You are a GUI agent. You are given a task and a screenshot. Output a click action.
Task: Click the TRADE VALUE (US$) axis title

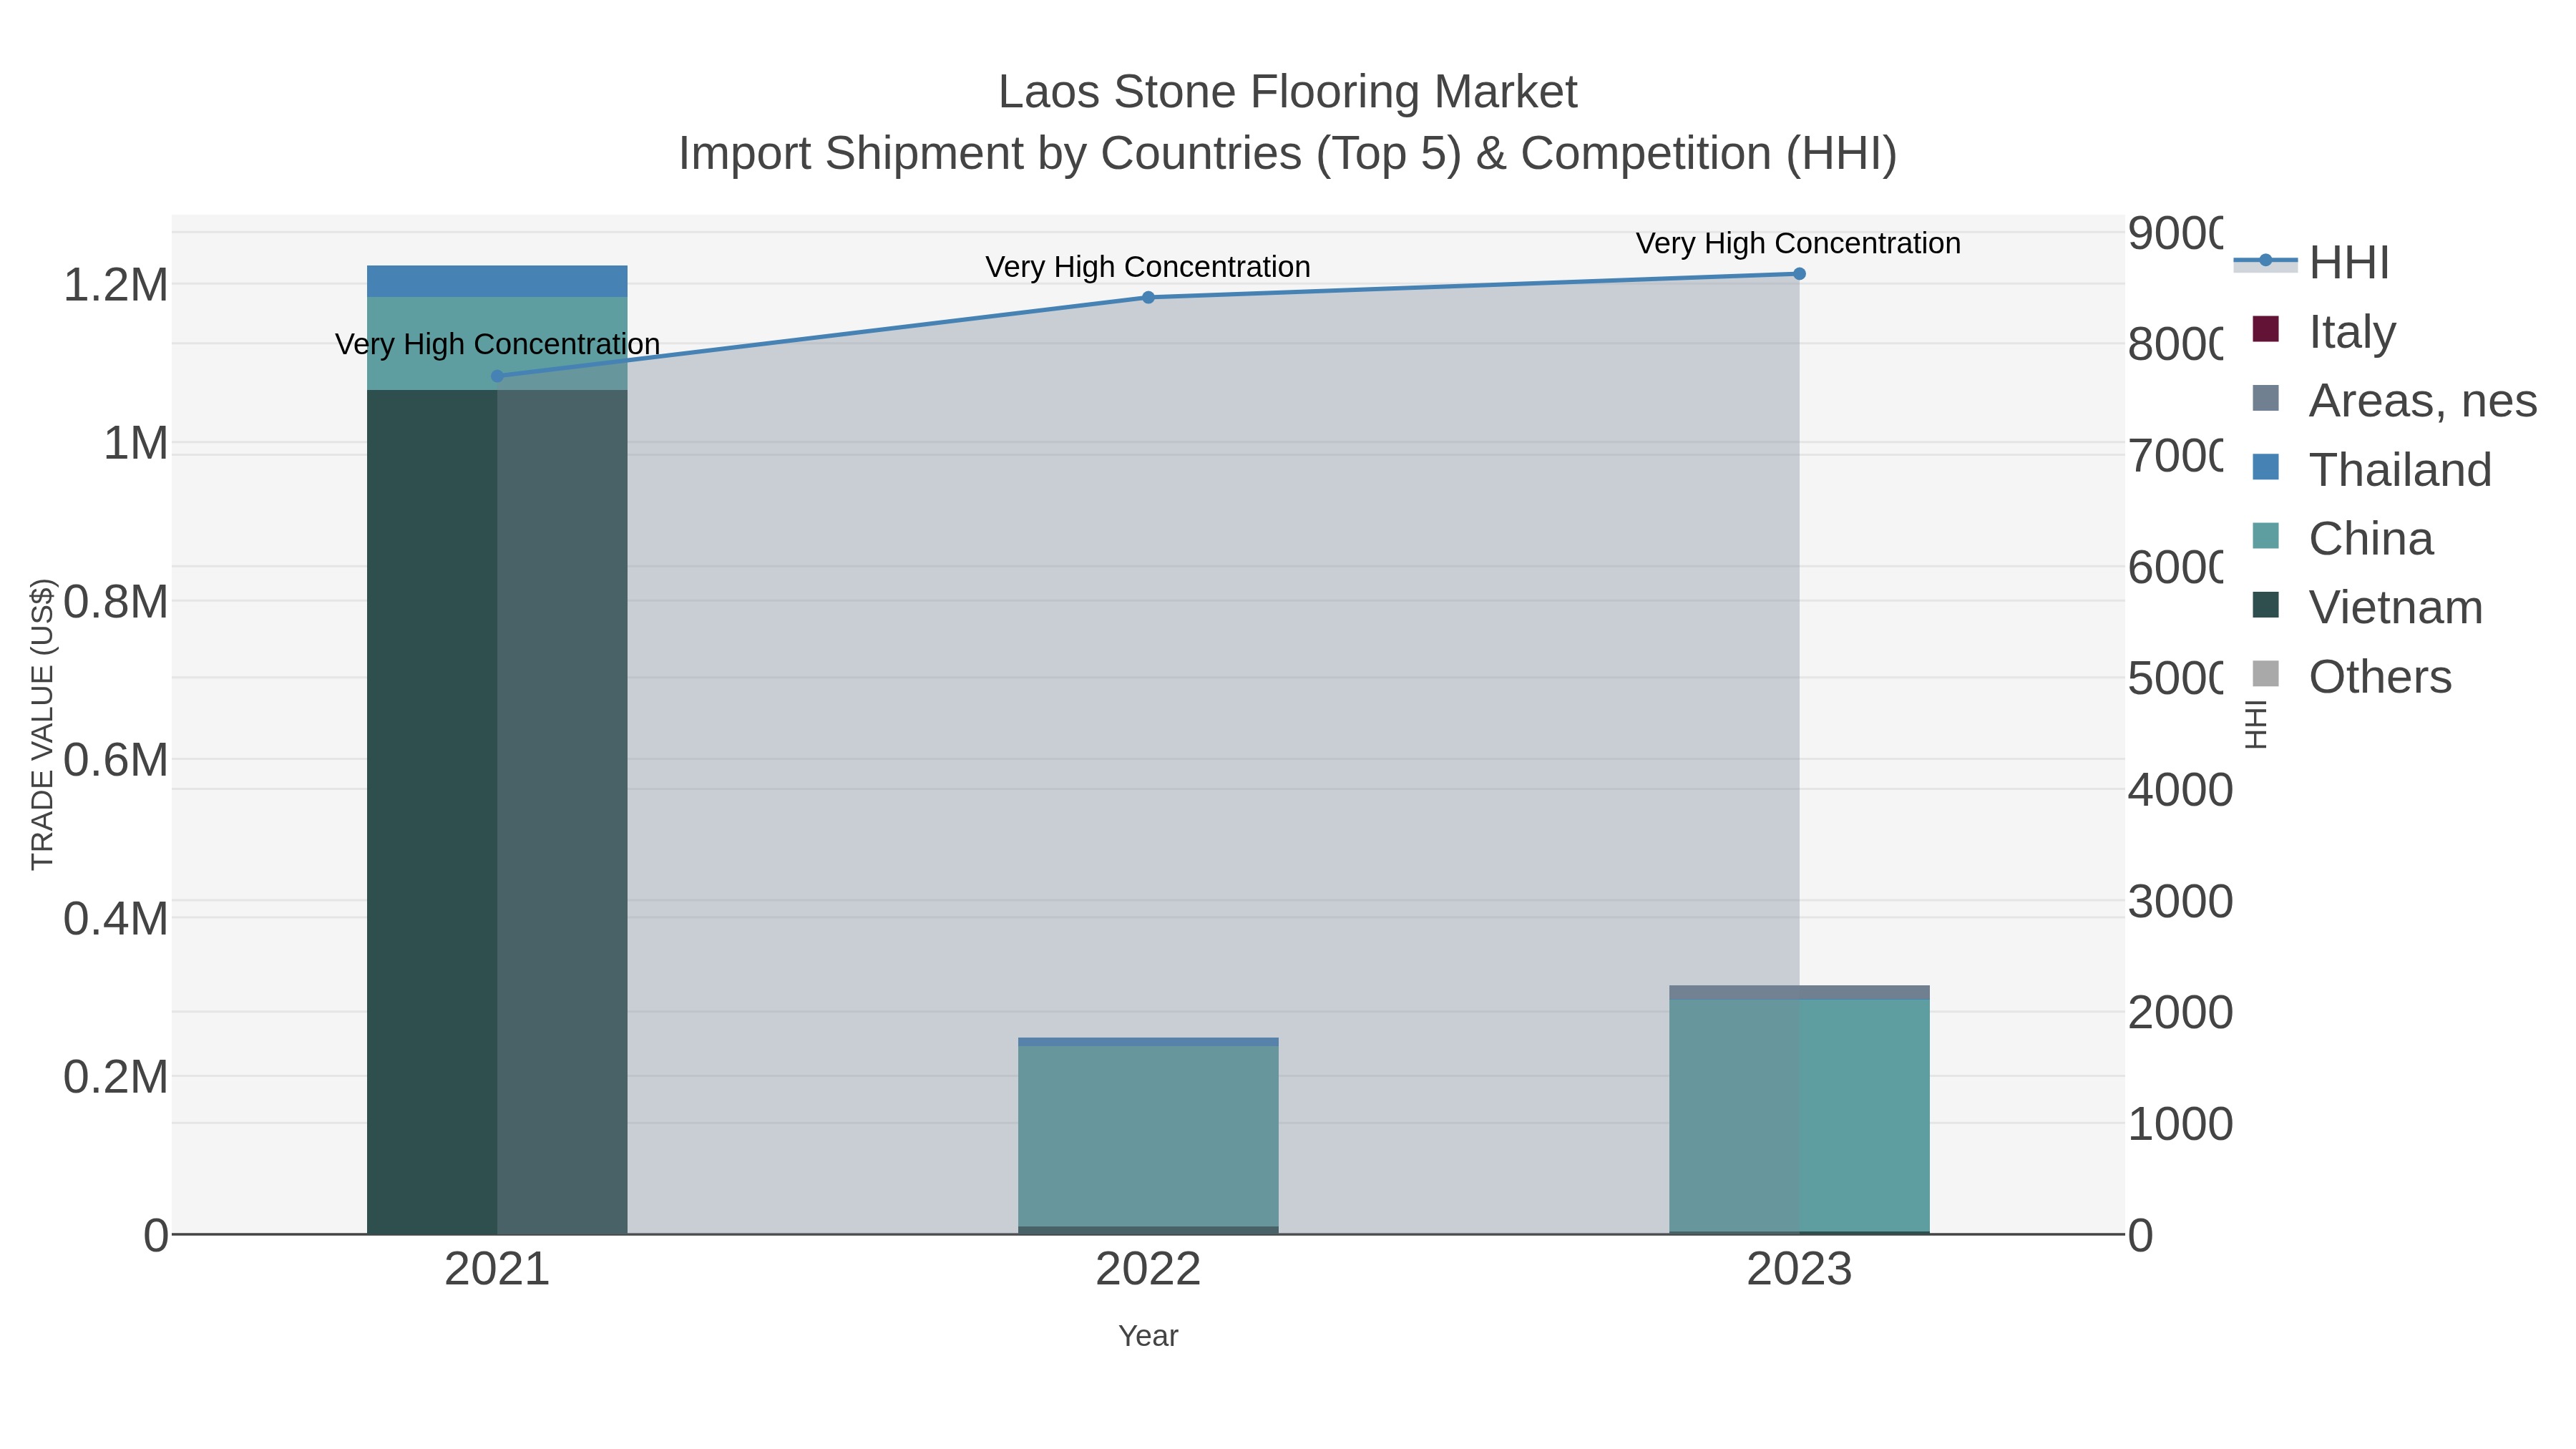coord(42,724)
